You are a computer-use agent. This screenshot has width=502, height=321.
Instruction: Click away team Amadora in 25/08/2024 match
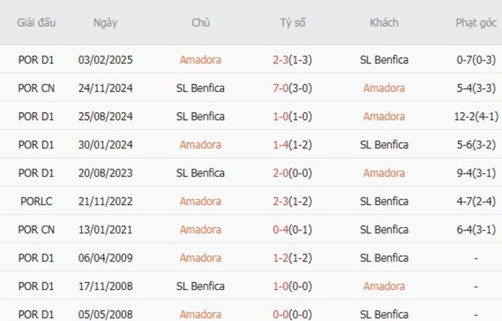[384, 117]
